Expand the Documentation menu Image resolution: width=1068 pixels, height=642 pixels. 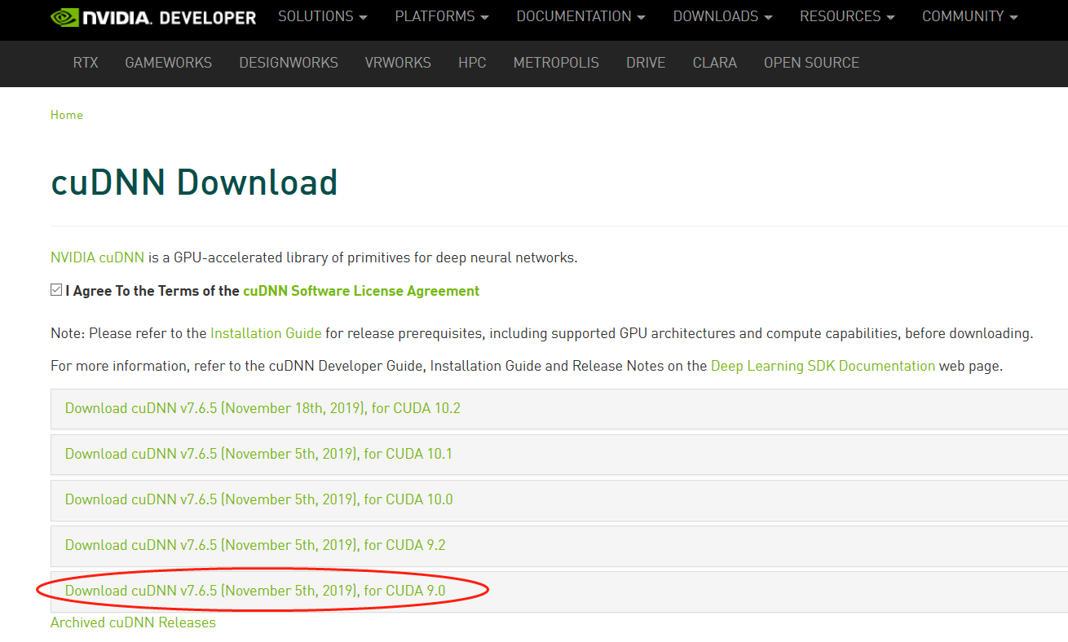pyautogui.click(x=581, y=16)
